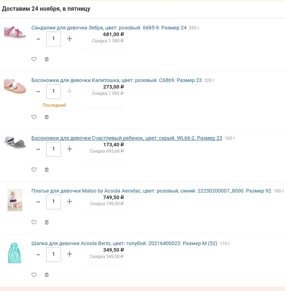Click quantity field for Maloo dress

(x=53, y=202)
